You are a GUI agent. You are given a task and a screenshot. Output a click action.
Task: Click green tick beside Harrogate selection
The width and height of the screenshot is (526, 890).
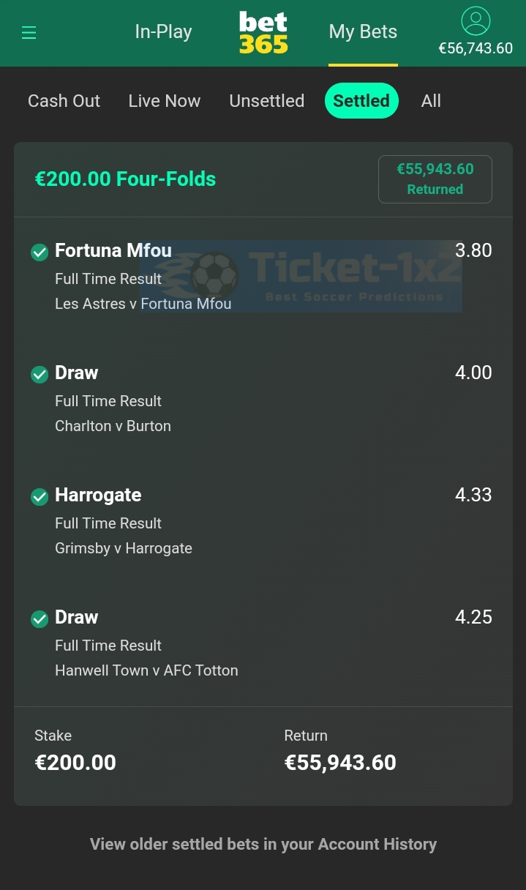[x=40, y=496]
